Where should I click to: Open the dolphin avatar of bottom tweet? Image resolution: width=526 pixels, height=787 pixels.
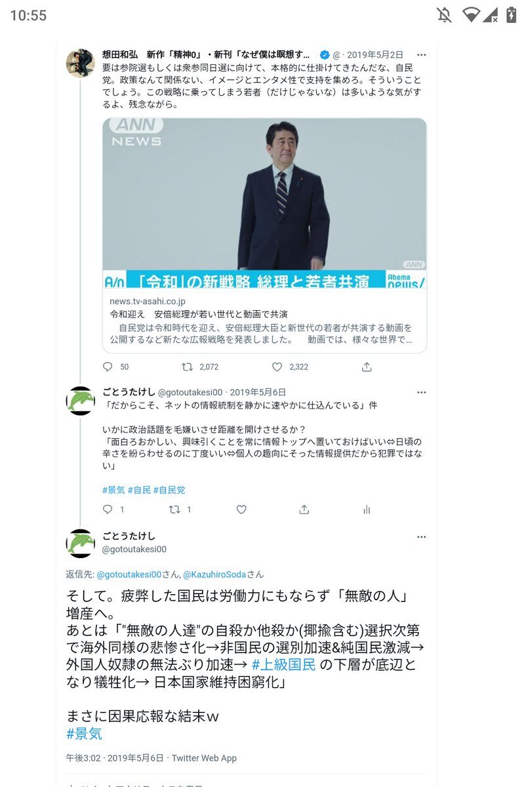[x=81, y=544]
